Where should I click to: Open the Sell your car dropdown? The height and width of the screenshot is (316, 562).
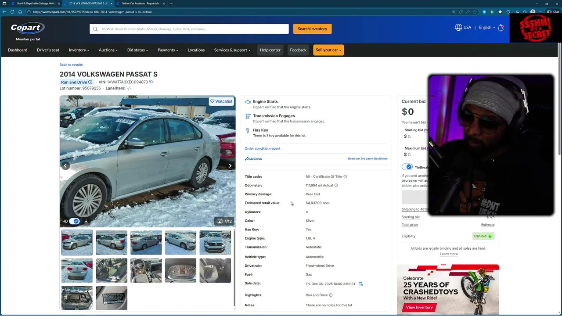pos(328,50)
